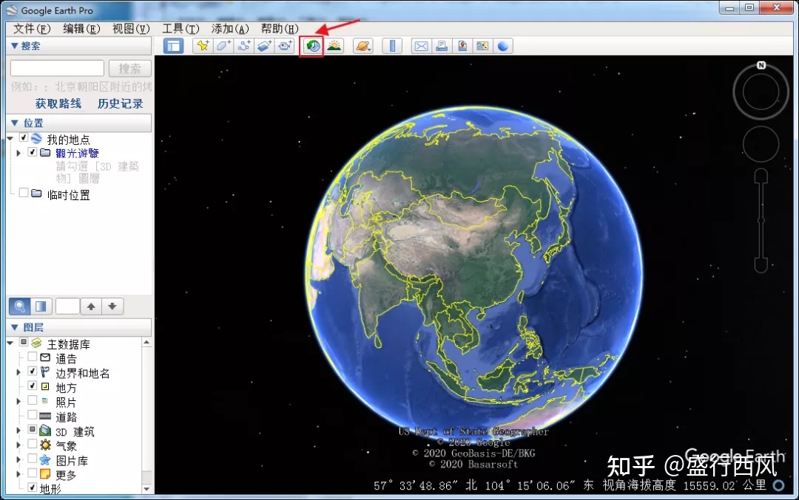Click the email envelope toolbar icon
This screenshot has height=500, width=799.
point(421,47)
